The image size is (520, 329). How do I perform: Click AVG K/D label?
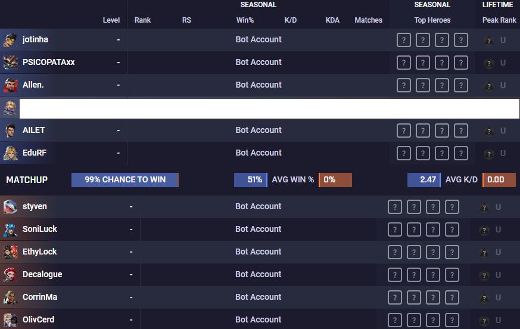461,179
